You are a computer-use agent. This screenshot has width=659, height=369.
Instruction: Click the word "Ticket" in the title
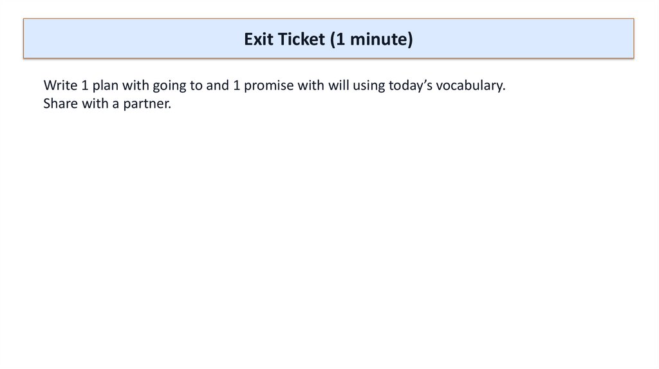(301, 39)
